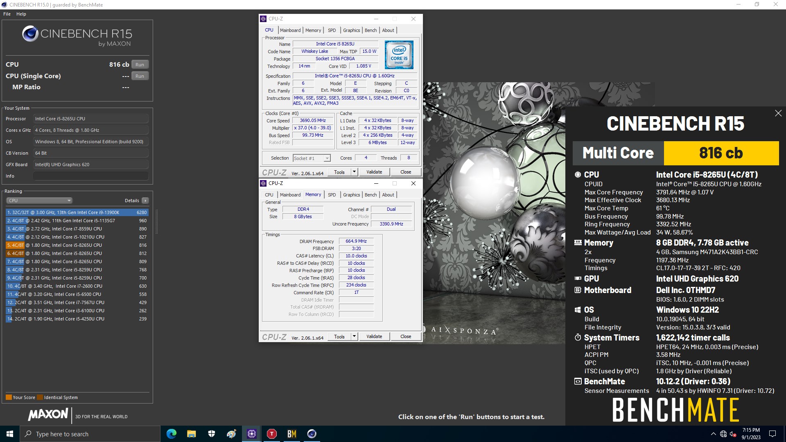The width and height of the screenshot is (786, 442).
Task: Click the Cinebench taskbar icon
Action: (x=312, y=434)
